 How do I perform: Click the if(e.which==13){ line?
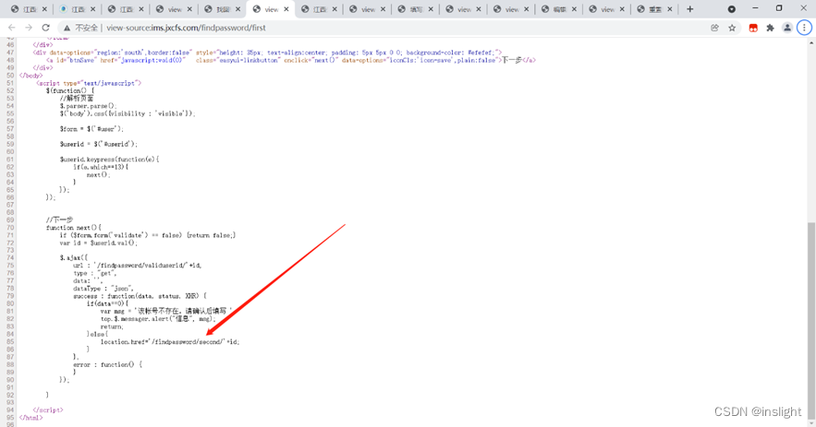click(x=101, y=167)
